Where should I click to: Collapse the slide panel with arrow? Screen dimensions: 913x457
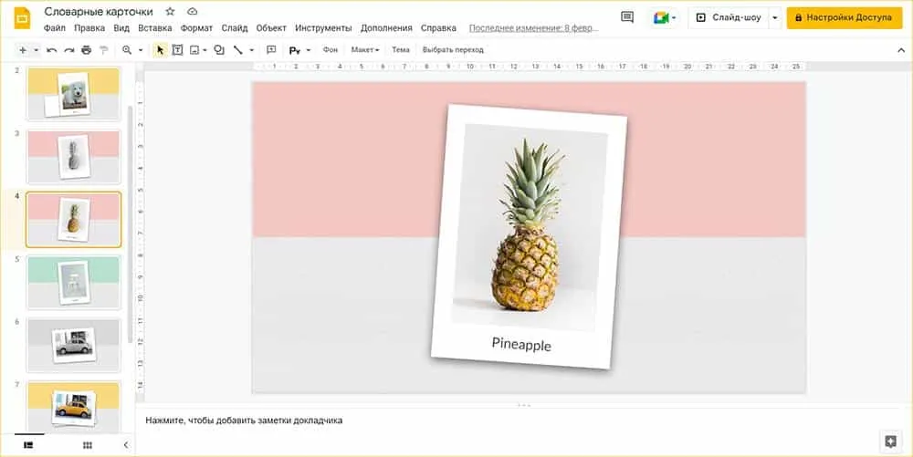click(x=126, y=445)
